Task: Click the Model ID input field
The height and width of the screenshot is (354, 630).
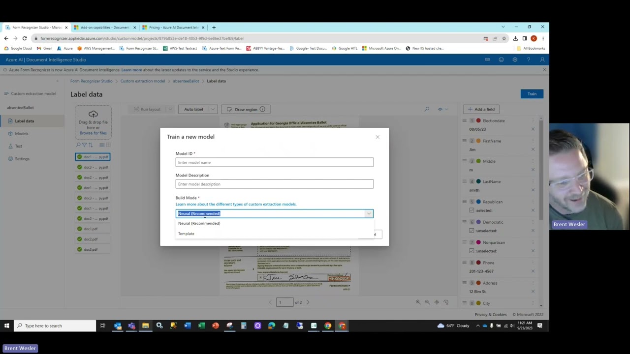Action: 274,162
